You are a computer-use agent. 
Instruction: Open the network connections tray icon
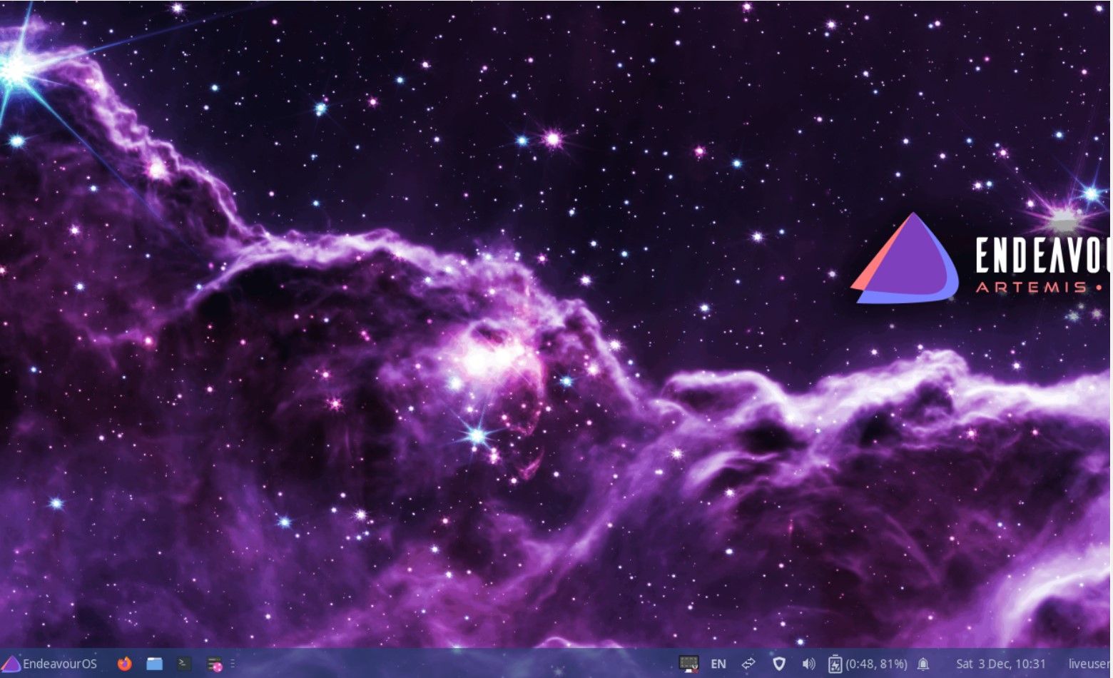pos(748,664)
